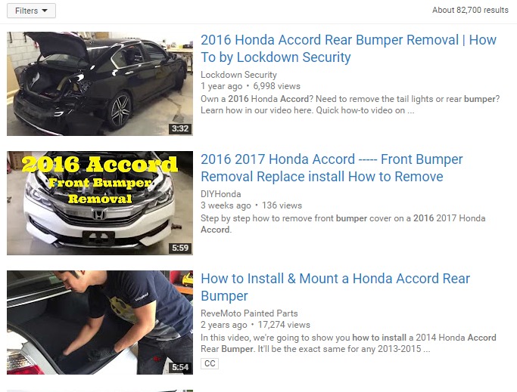Open 2016 2017 Honda Accord Front Bumper title
Viewport: 517px width, 392px height.
point(332,168)
